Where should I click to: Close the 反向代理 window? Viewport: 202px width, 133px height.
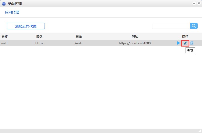point(199,4)
